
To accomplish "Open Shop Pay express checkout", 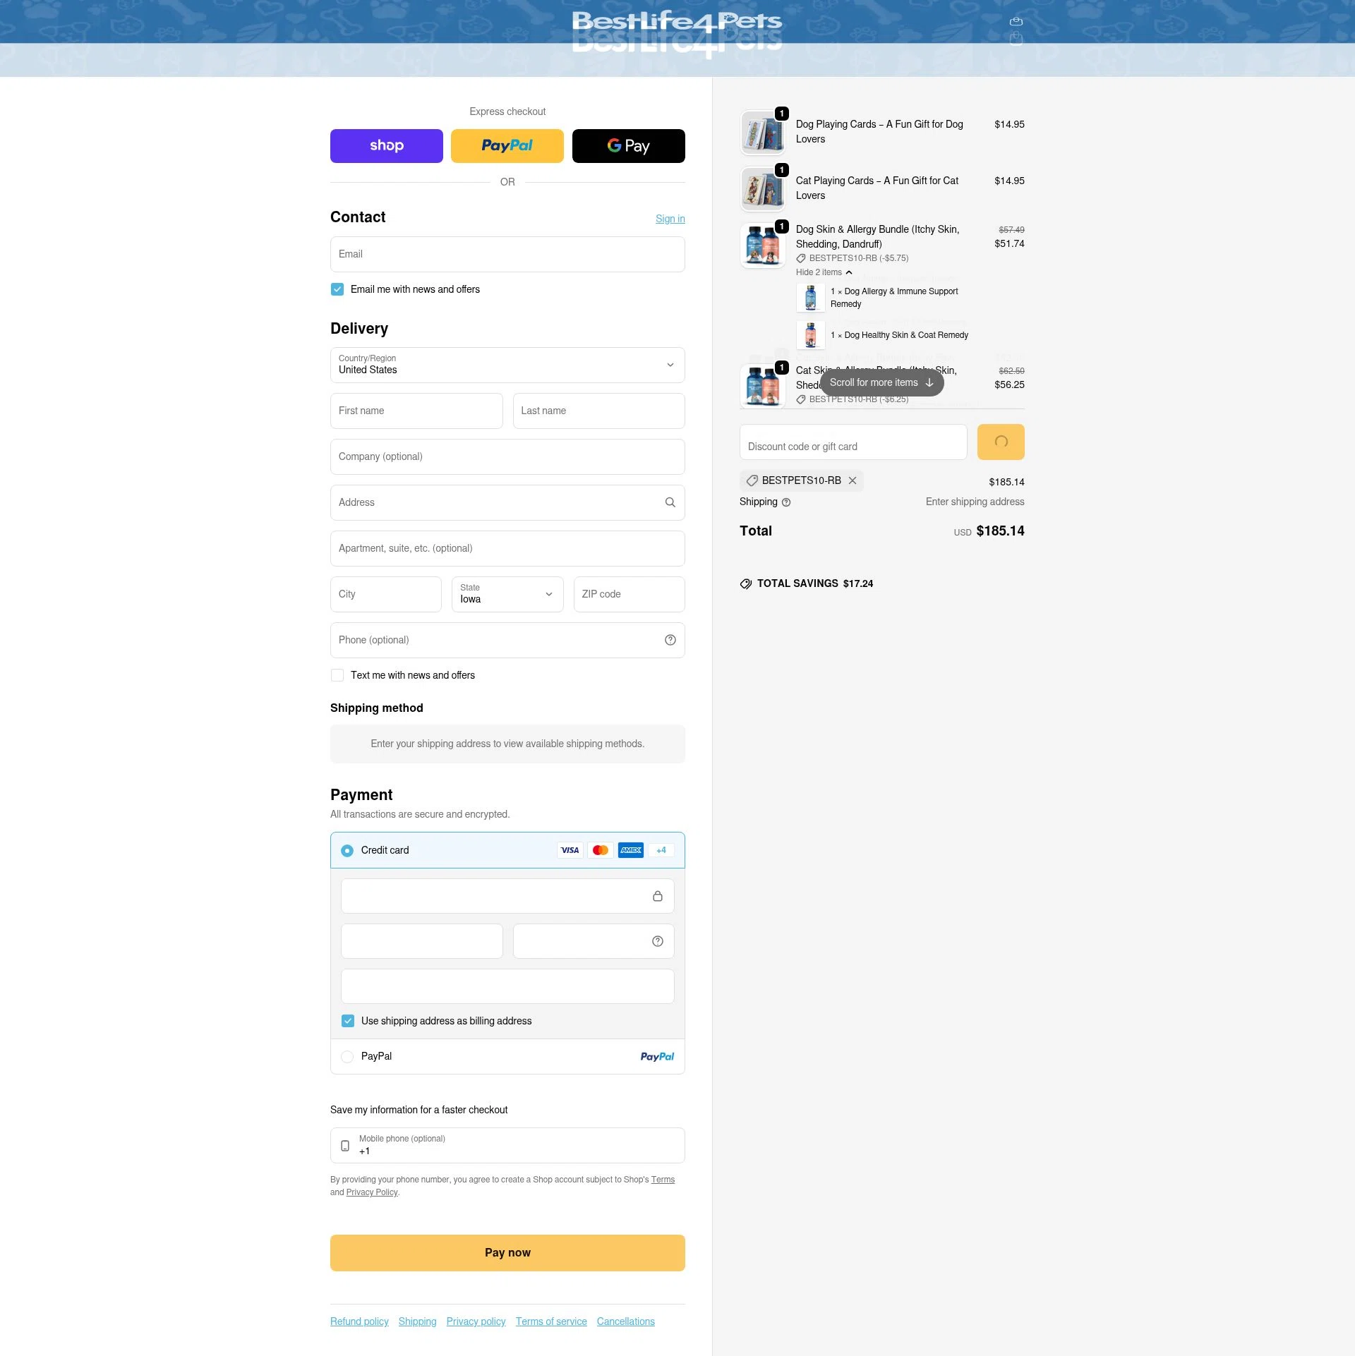I will click(386, 146).
